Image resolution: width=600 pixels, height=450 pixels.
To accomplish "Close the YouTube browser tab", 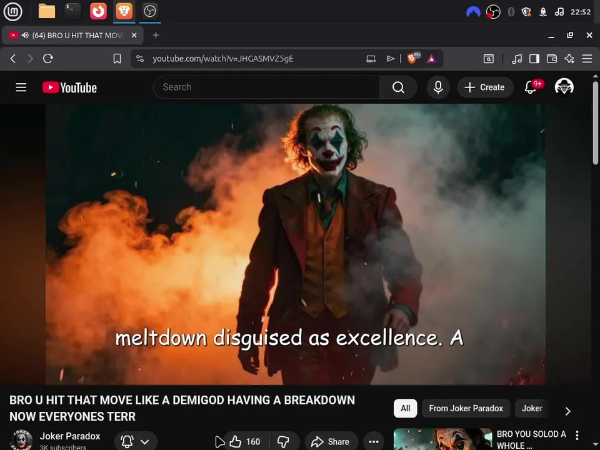I will click(134, 35).
